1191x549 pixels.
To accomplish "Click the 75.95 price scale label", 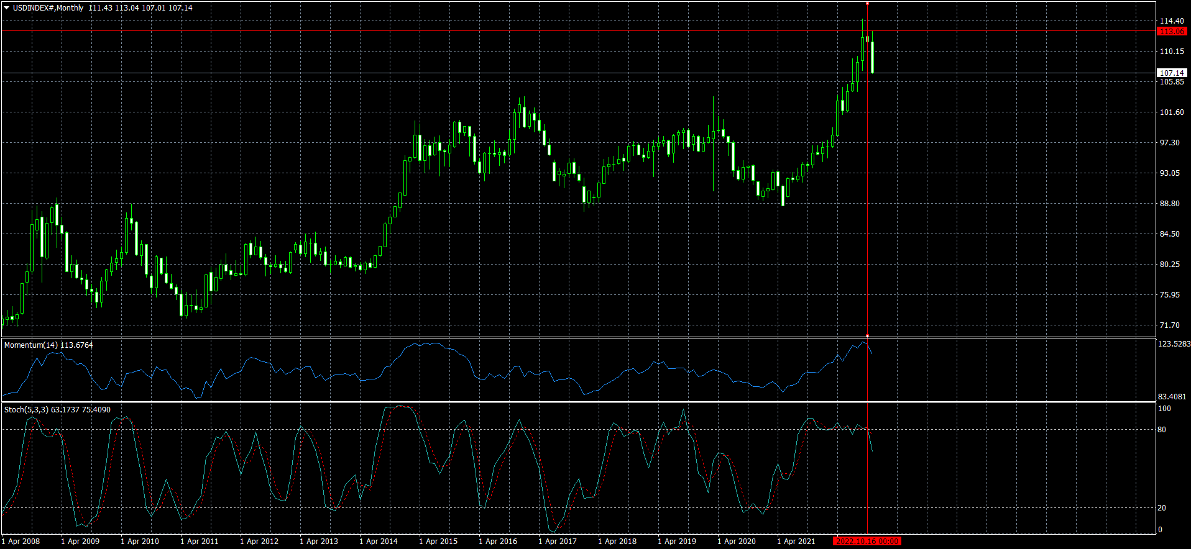I will point(1169,295).
